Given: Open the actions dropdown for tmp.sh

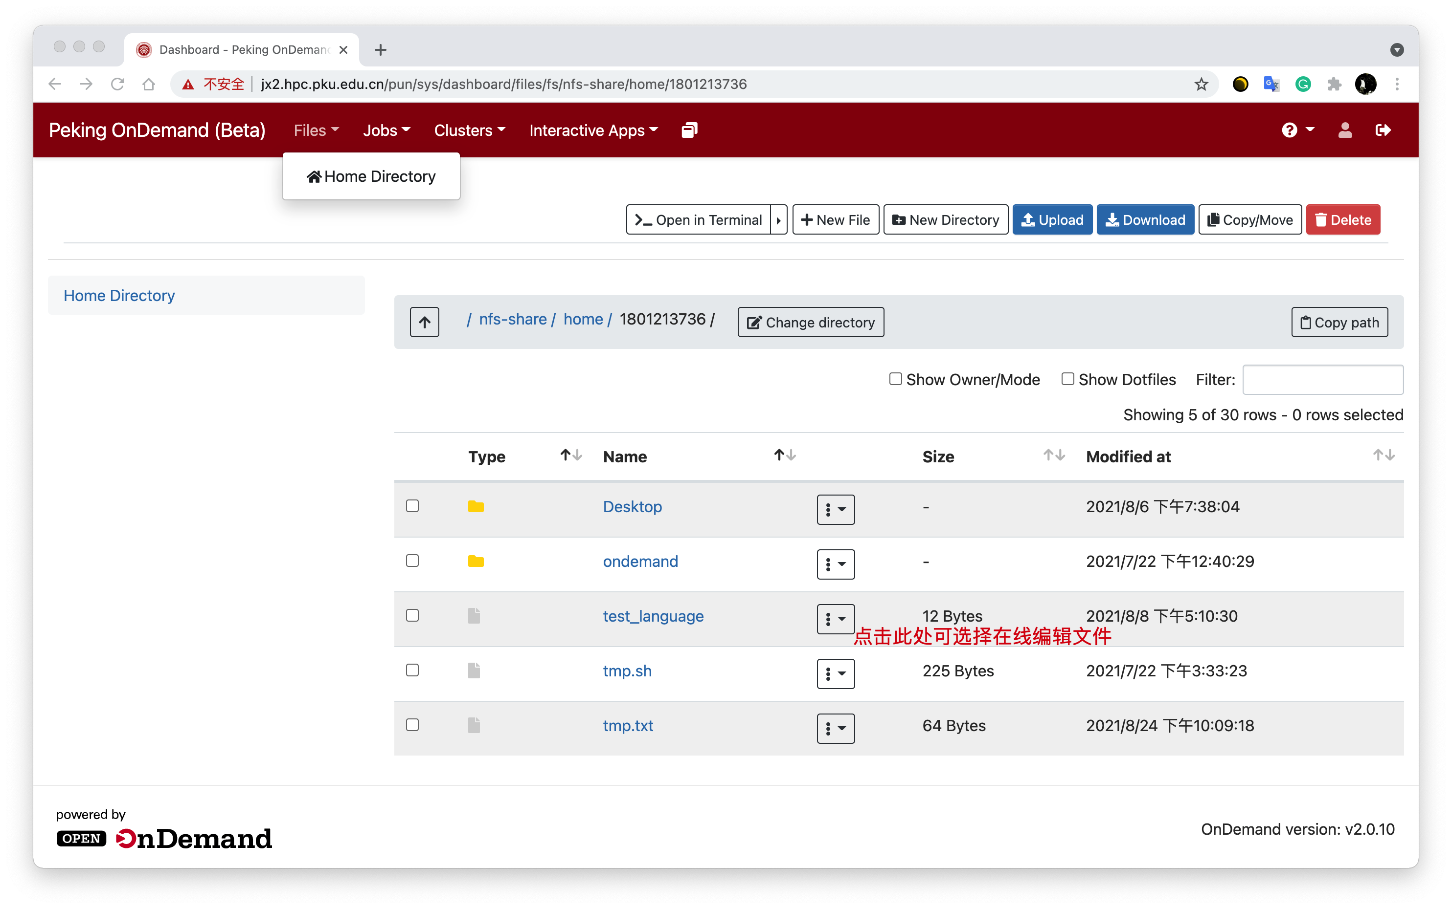Looking at the screenshot, I should click(835, 673).
